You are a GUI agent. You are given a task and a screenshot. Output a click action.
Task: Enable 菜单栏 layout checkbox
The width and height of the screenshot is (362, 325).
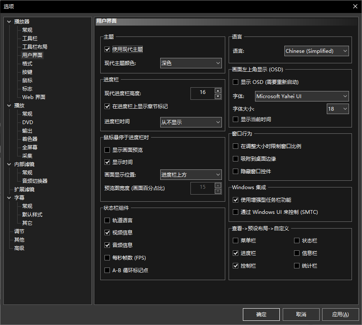tap(235, 241)
